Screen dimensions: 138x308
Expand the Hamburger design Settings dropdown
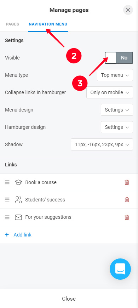(x=117, y=127)
